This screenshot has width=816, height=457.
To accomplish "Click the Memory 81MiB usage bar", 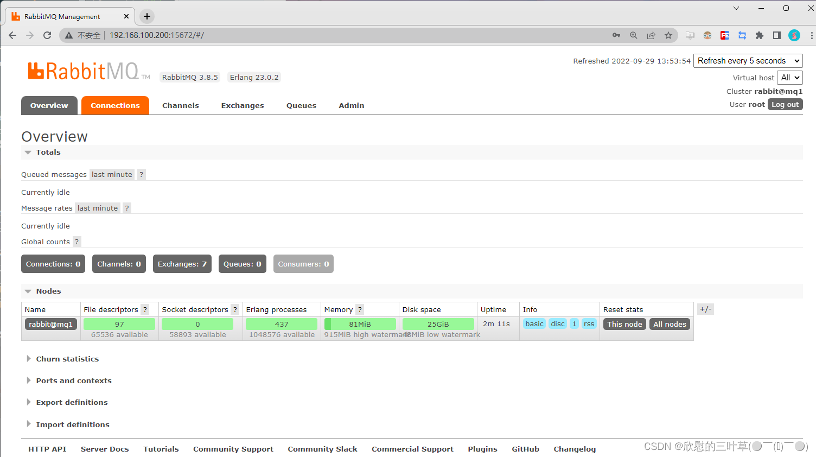I will pyautogui.click(x=360, y=324).
